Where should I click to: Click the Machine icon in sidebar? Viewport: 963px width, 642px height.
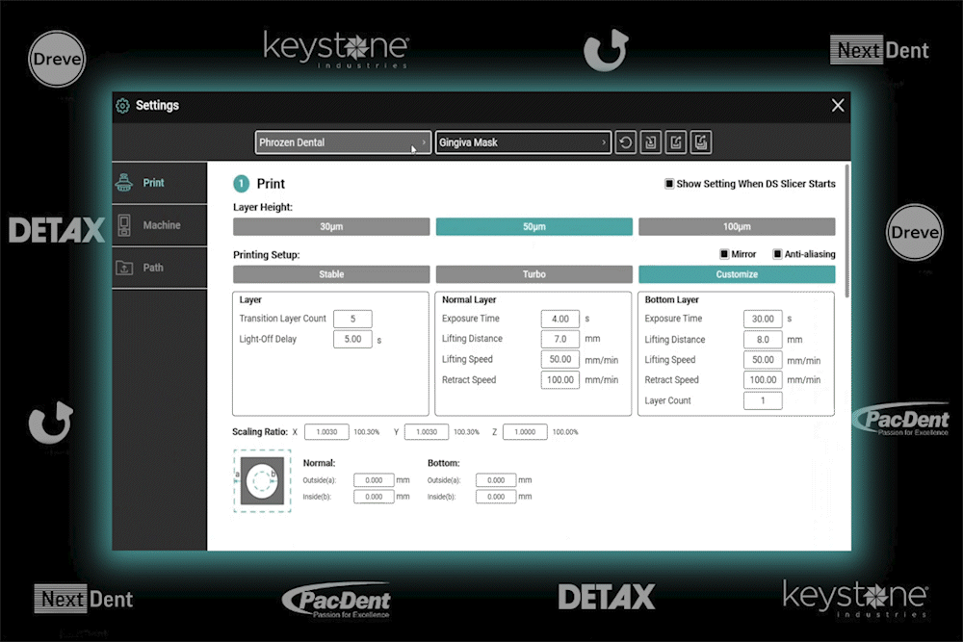point(123,225)
